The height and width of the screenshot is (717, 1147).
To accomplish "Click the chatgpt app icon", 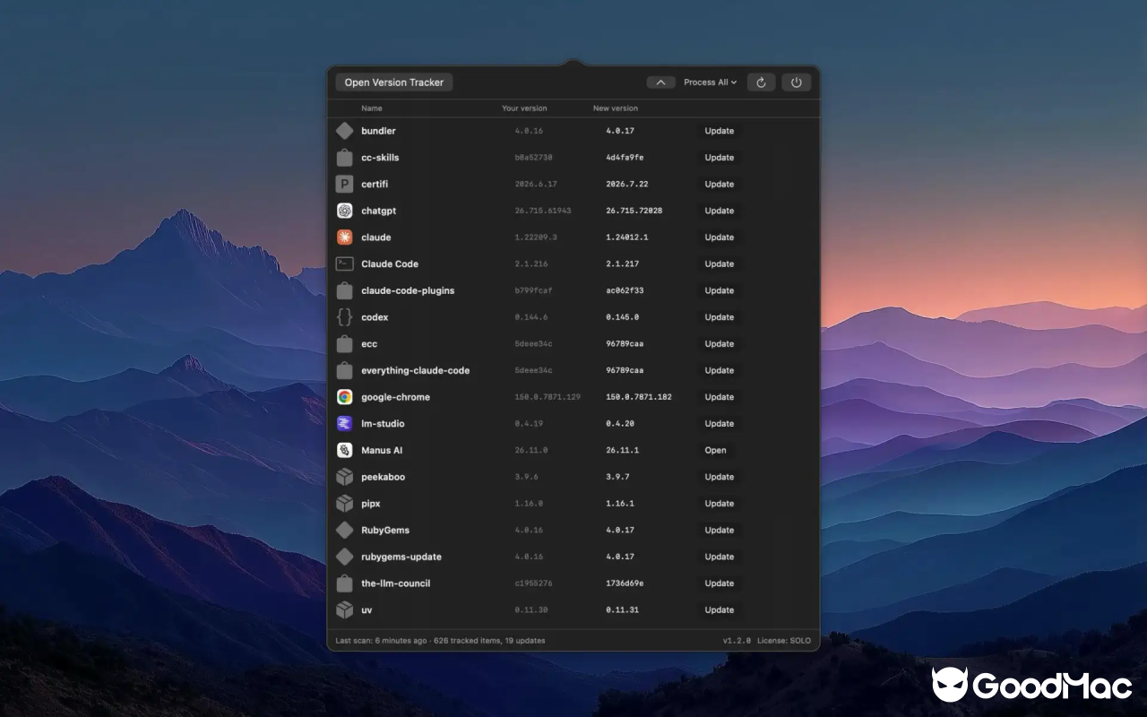I will click(344, 211).
